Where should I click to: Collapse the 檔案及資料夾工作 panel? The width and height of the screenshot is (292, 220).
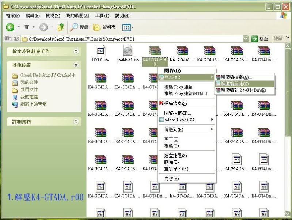click(x=76, y=52)
